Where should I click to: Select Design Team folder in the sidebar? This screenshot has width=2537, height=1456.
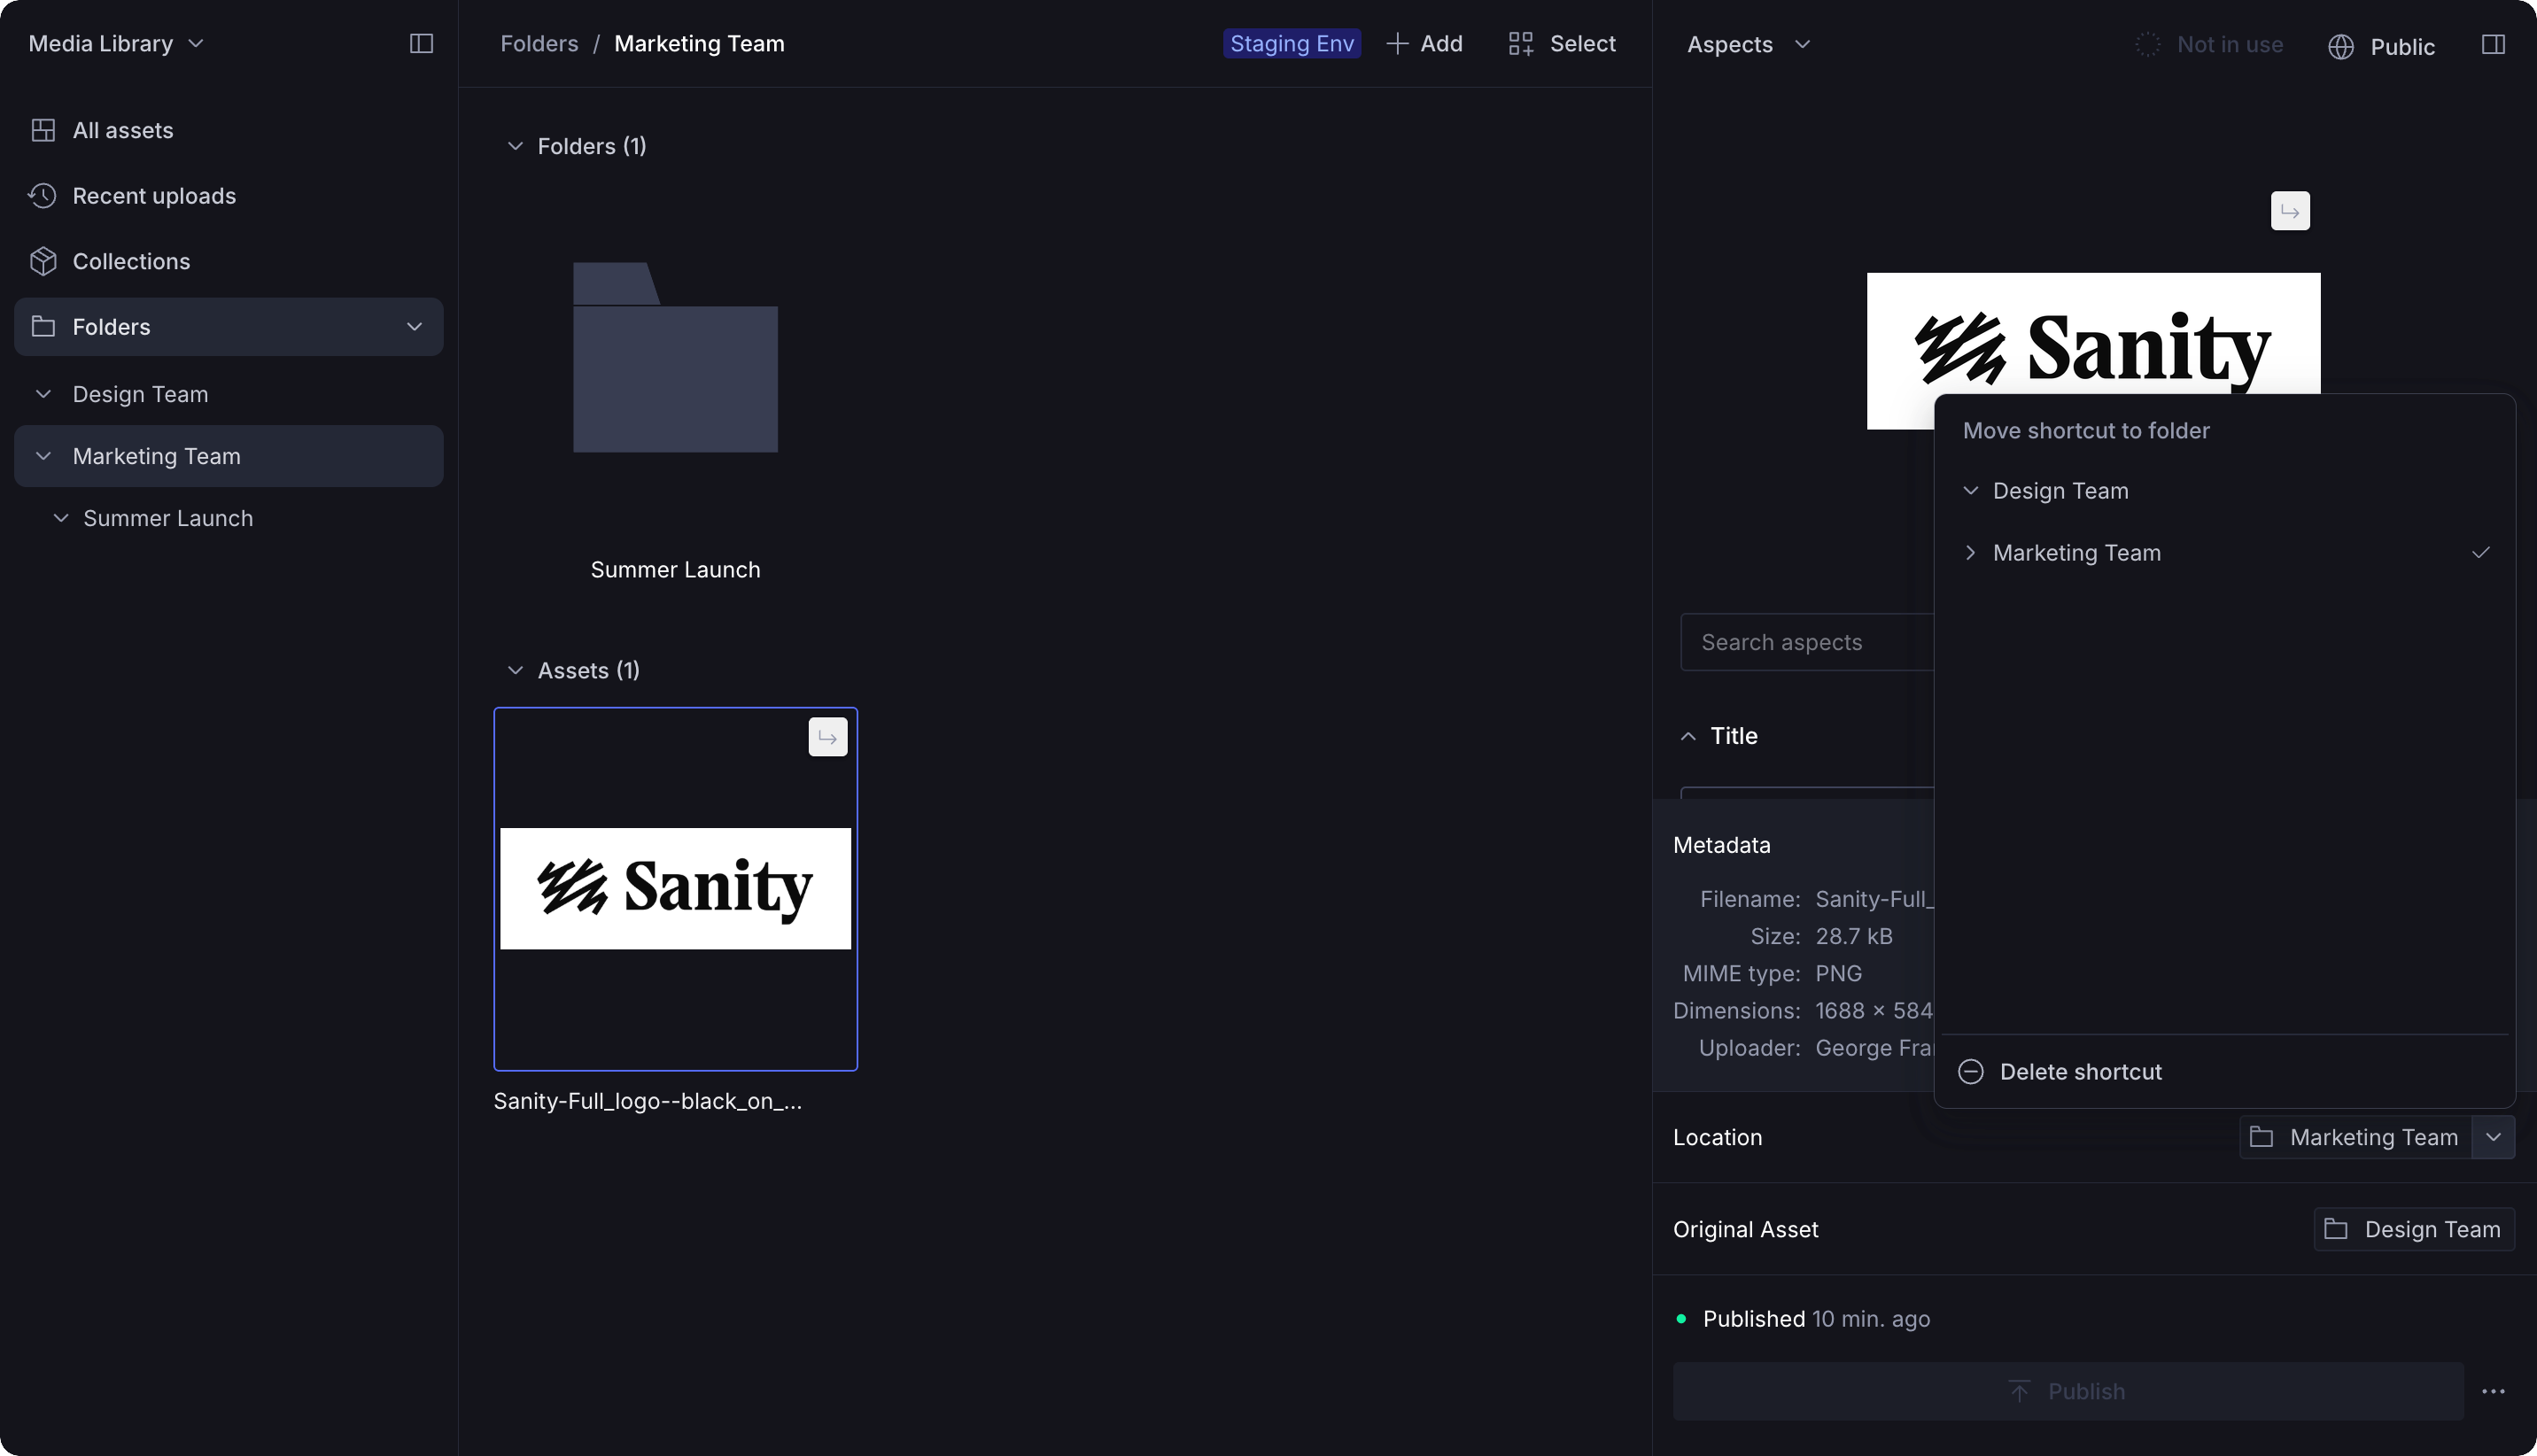pos(229,394)
